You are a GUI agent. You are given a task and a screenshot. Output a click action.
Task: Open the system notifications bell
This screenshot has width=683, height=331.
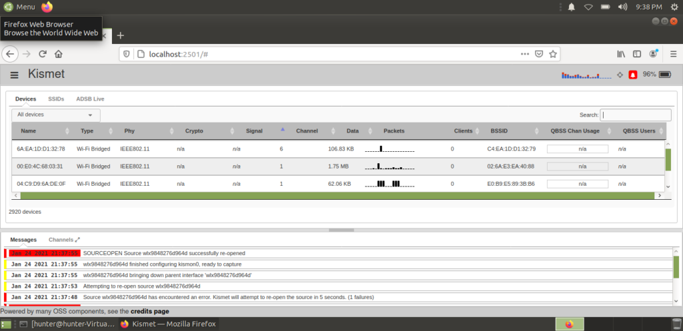point(572,7)
